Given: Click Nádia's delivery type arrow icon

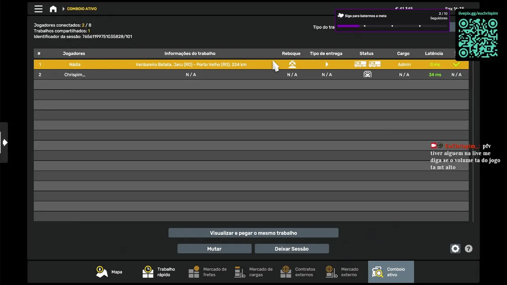Looking at the screenshot, I should point(327,64).
